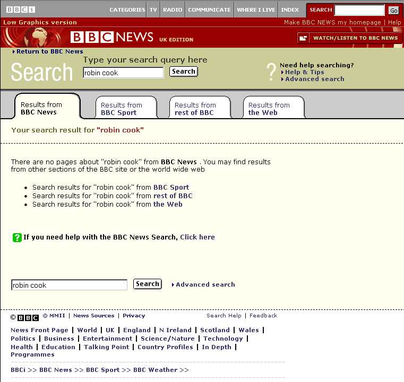The width and height of the screenshot is (404, 382).
Task: Open Advanced search in help panel
Action: point(315,79)
